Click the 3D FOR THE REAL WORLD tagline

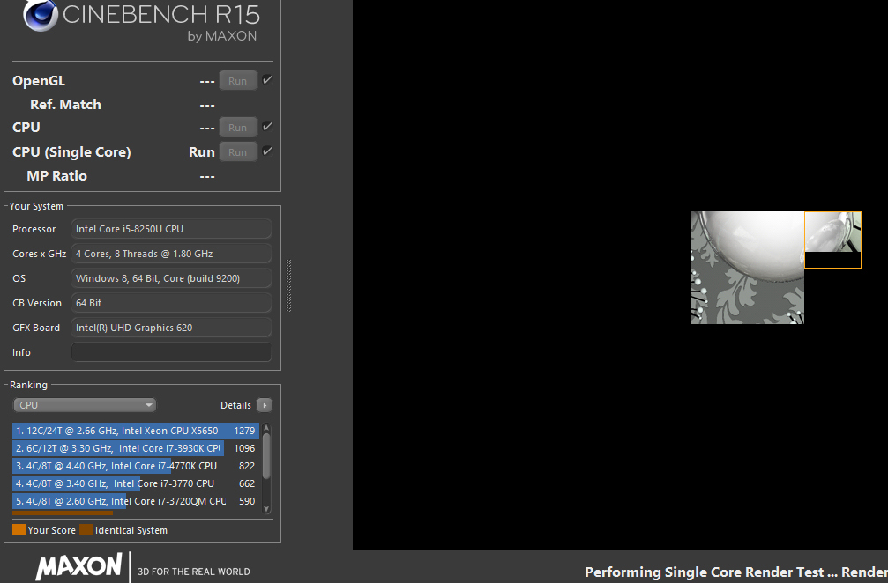pos(194,572)
